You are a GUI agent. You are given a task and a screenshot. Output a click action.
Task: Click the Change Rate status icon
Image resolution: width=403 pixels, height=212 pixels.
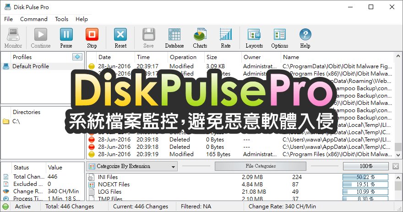tap(6, 191)
